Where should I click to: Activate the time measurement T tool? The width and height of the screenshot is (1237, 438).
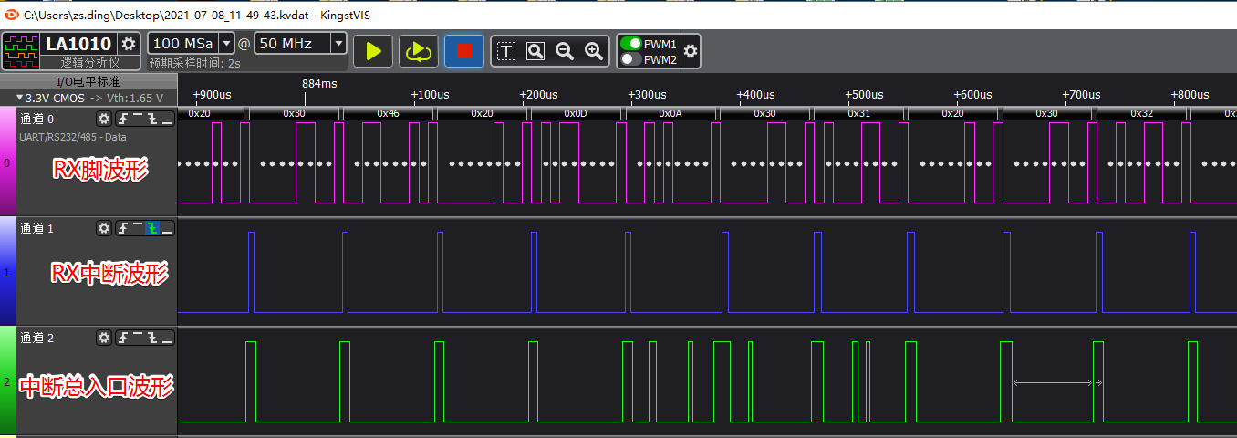click(506, 51)
